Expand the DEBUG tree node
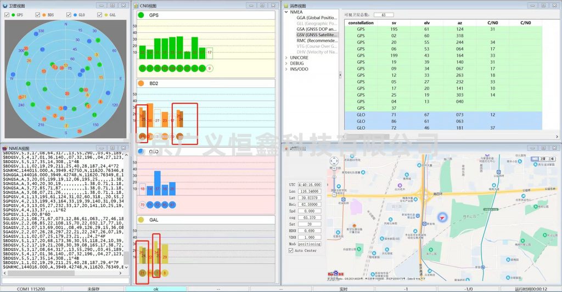This screenshot has width=562, height=292. tap(286, 63)
